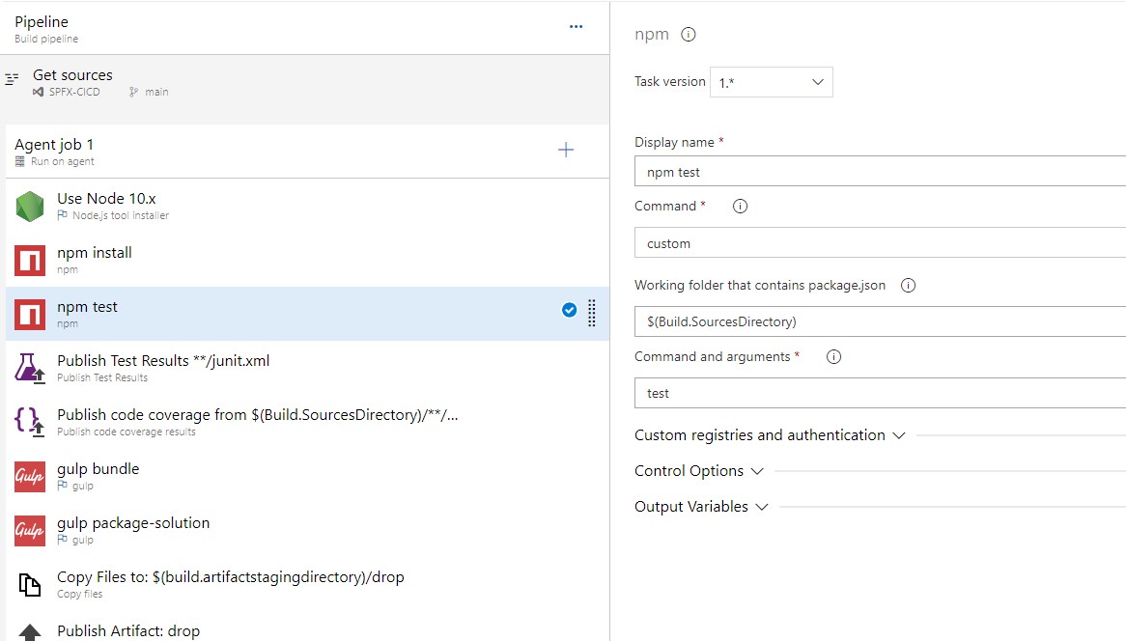Expand the Control Options section
This screenshot has width=1126, height=641.
(x=698, y=471)
